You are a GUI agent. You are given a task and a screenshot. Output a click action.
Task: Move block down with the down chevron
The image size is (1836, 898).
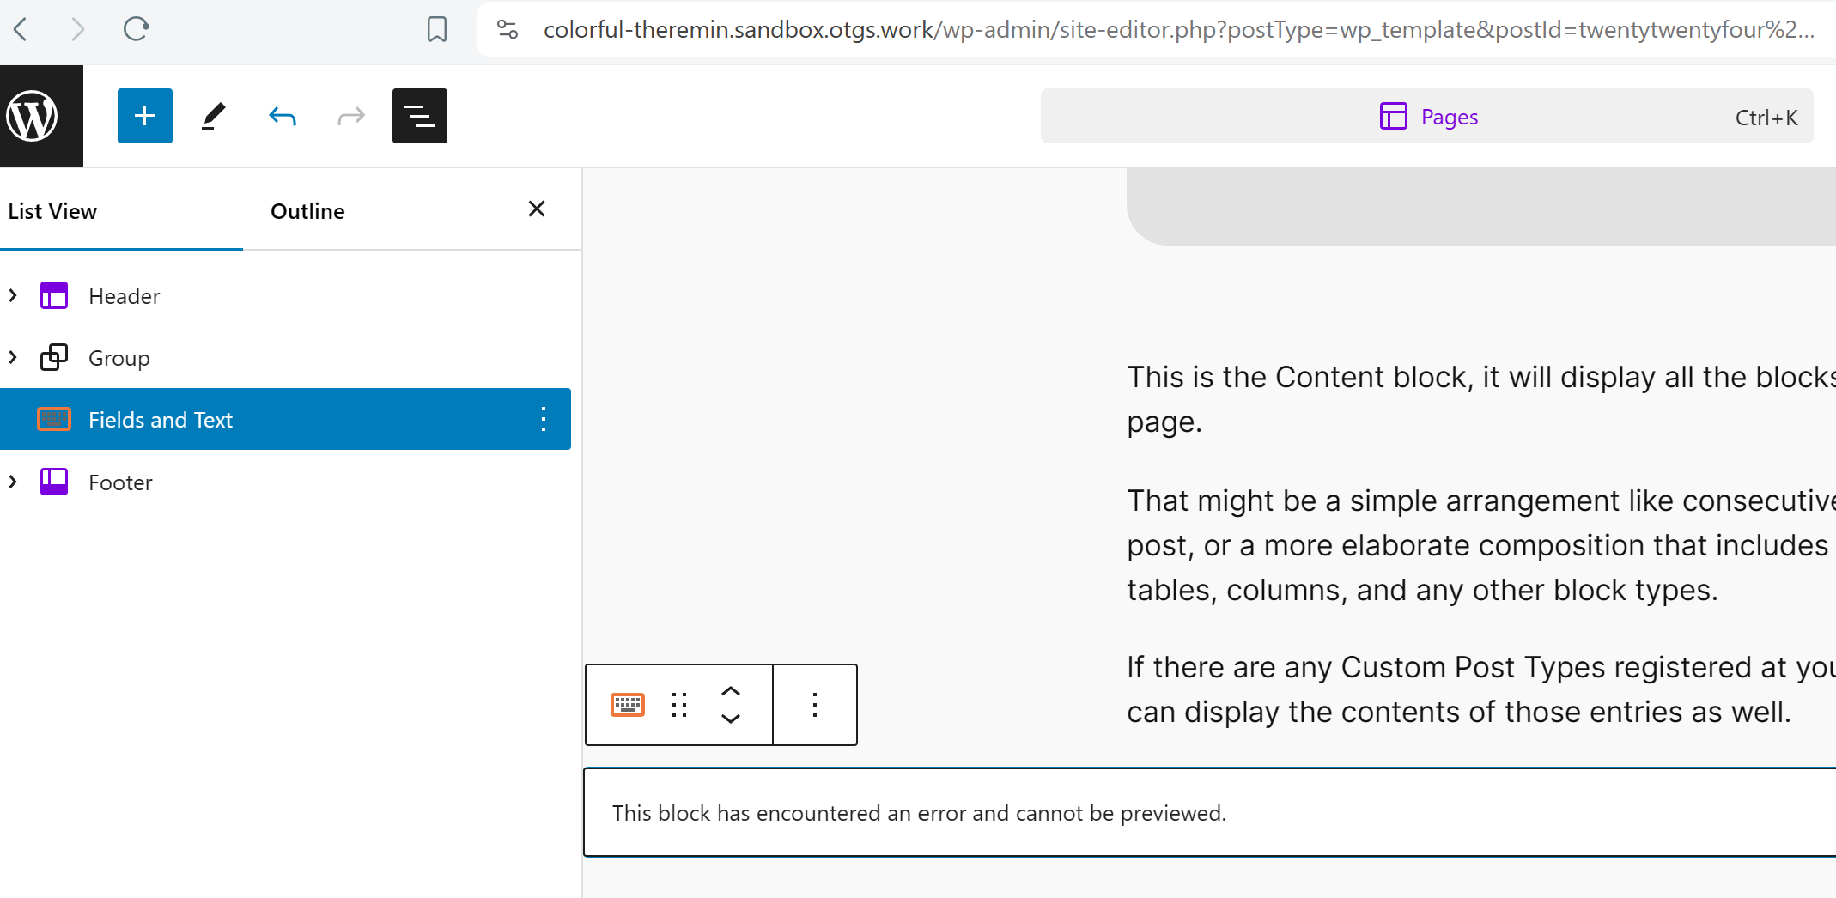point(731,719)
